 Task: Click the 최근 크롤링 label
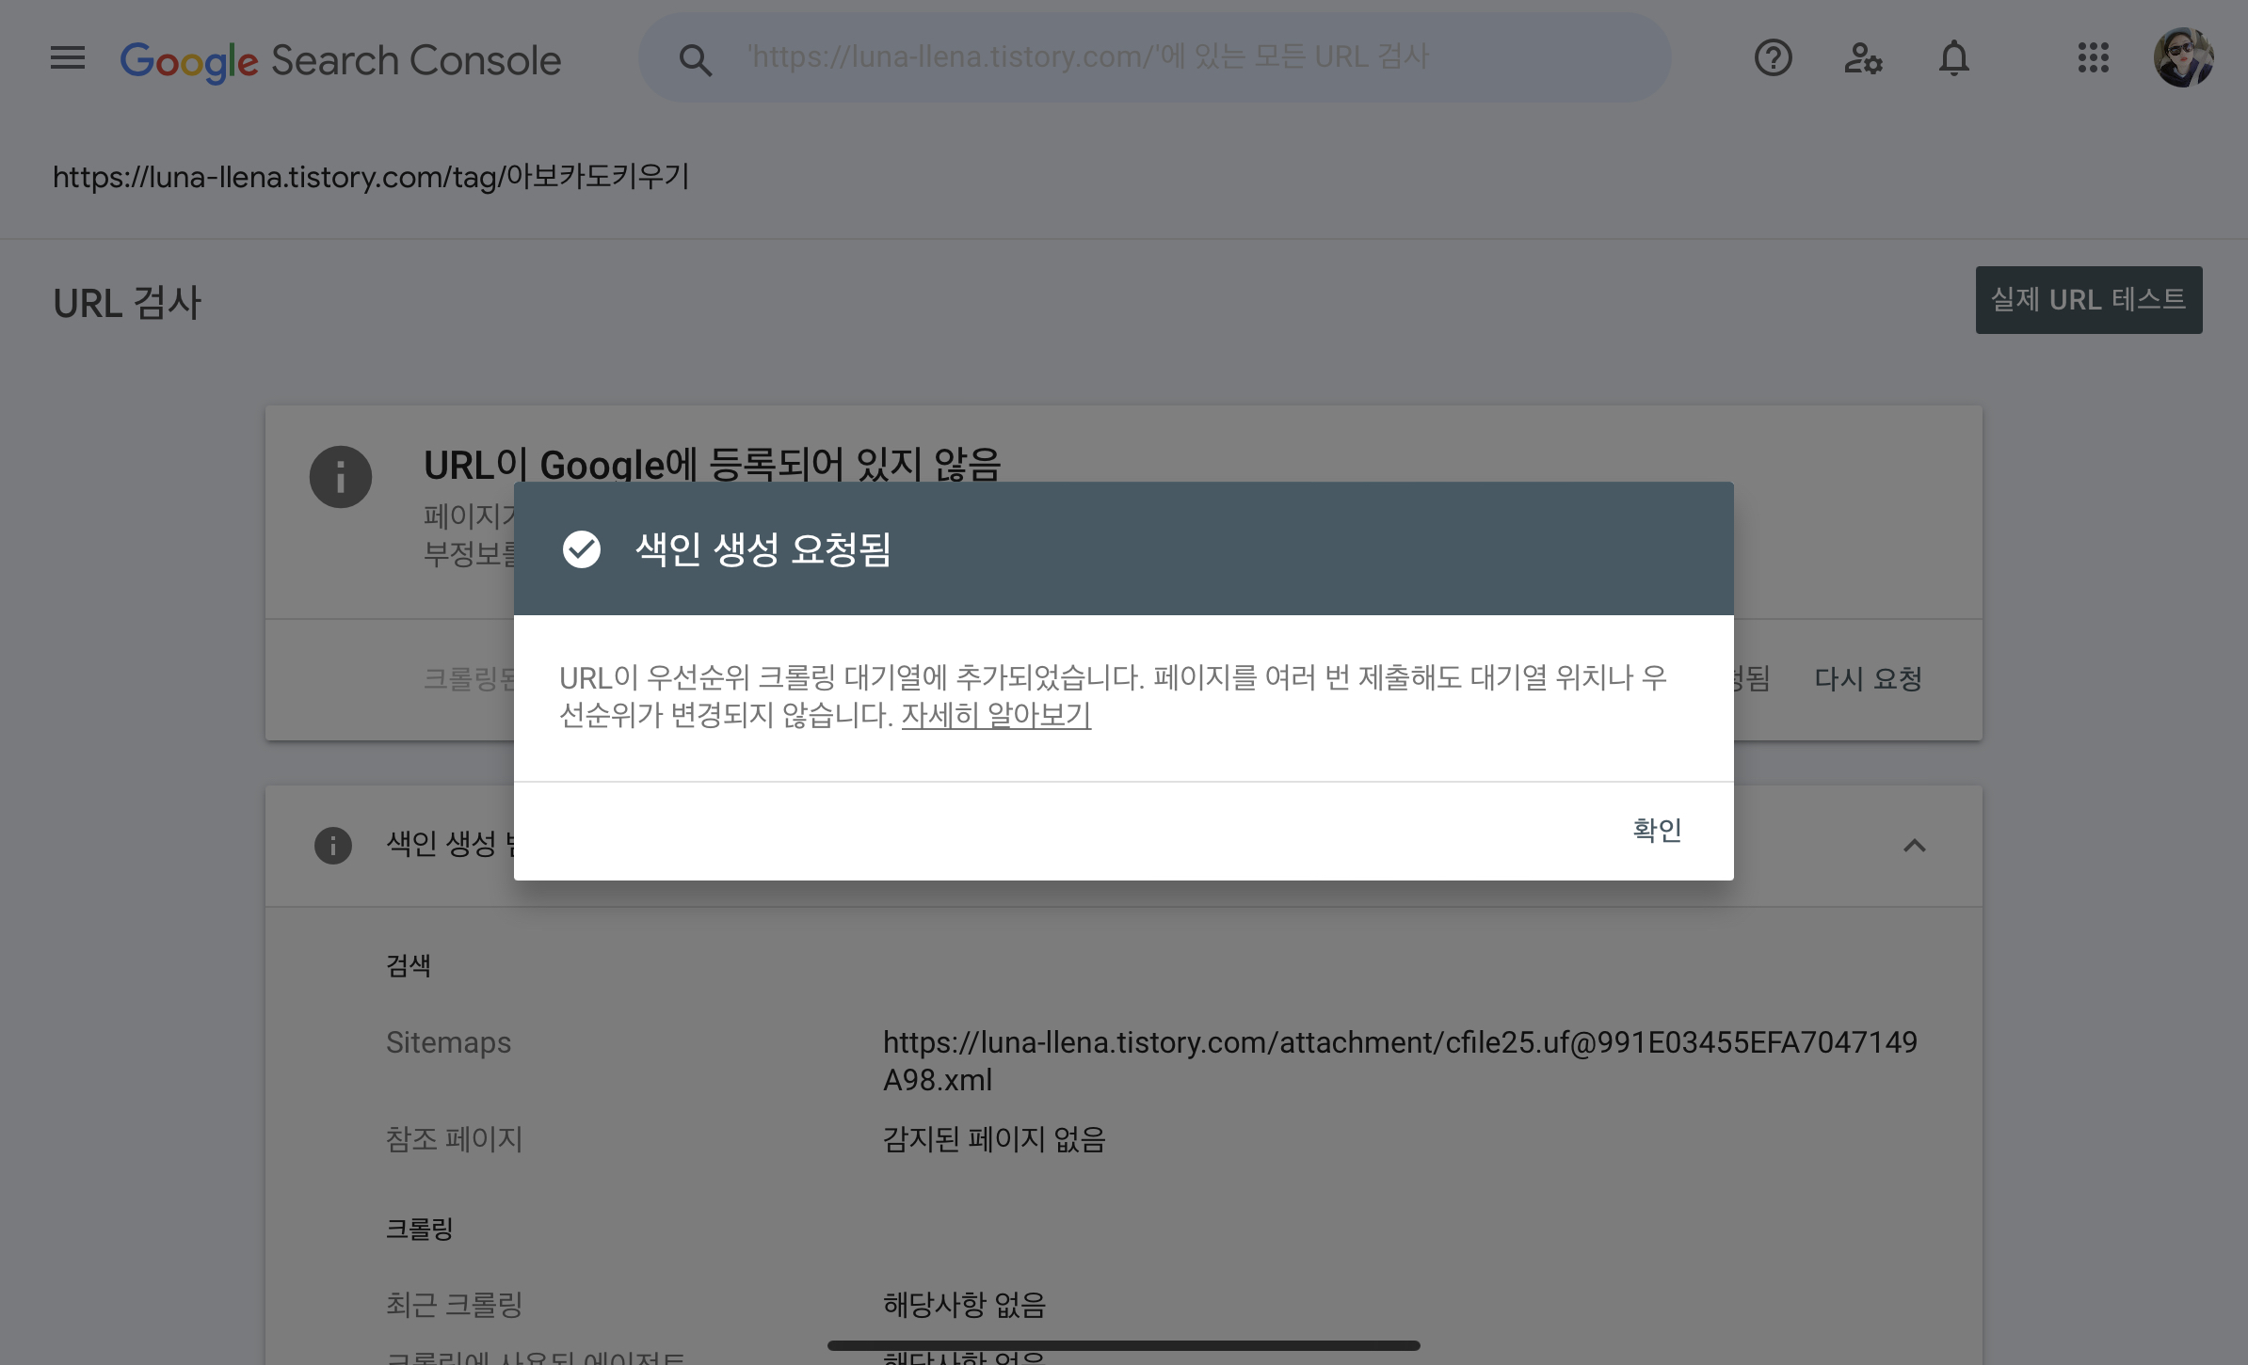pos(454,1305)
